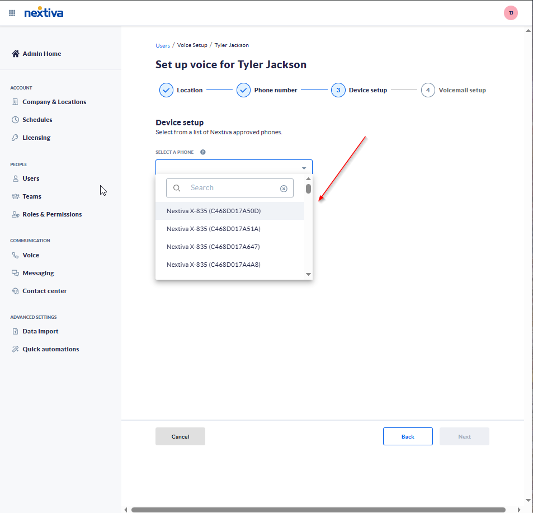This screenshot has height=513, width=533.
Task: Click the Voicemail setup step label
Action: [x=463, y=90]
